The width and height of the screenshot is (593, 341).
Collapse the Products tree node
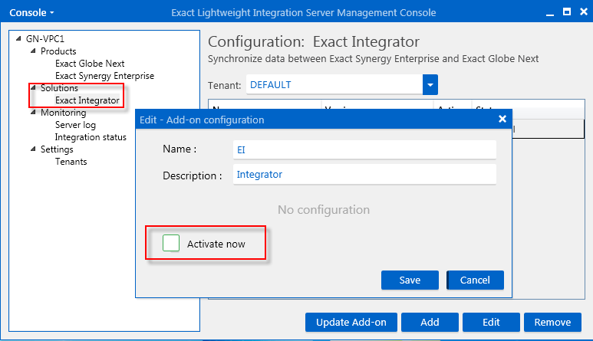[x=33, y=51]
